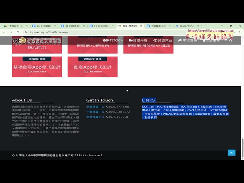Close the TQC+ tab
Image resolution: width=244 pixels, height=183 pixels.
[x=141, y=26]
